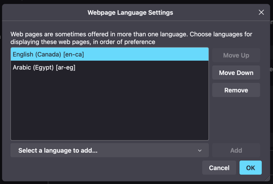The image size is (273, 184).
Task: Save webpage language order with OK
Action: pyautogui.click(x=250, y=168)
